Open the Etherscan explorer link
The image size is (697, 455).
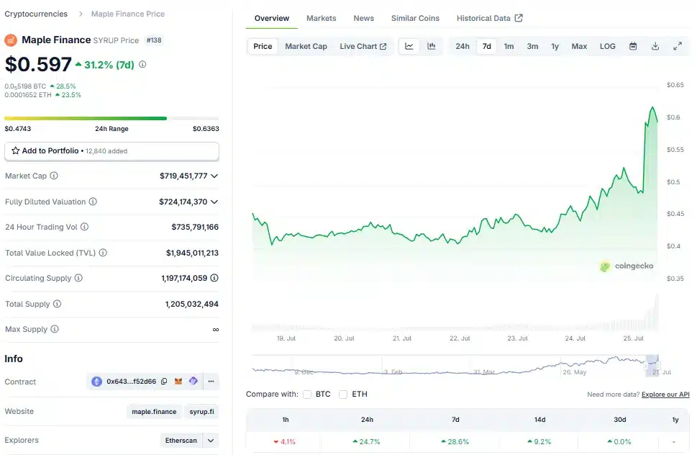181,441
